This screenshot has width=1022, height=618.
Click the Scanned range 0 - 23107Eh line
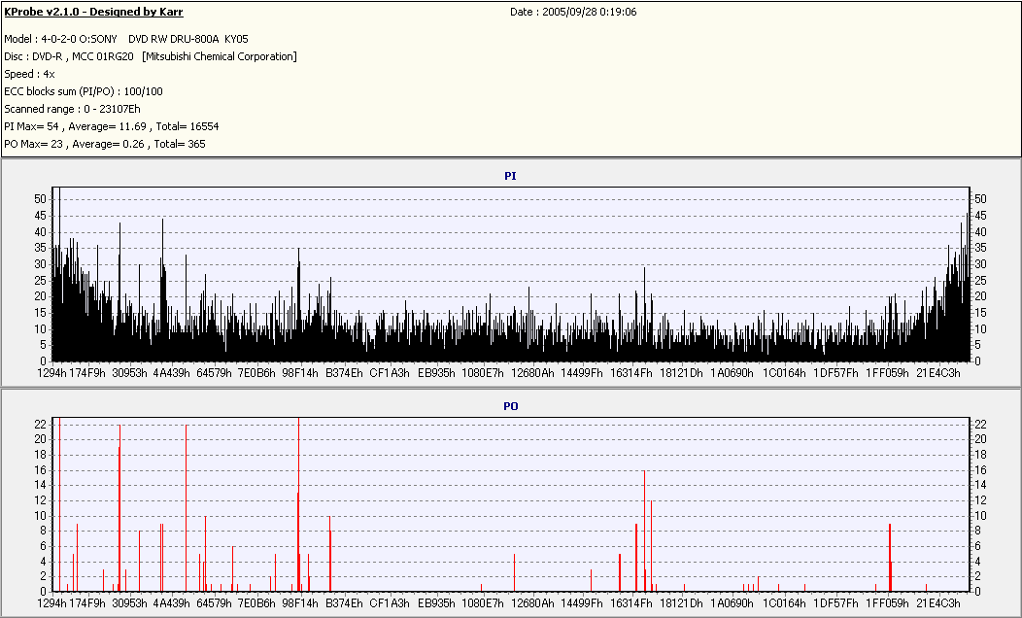(x=72, y=109)
